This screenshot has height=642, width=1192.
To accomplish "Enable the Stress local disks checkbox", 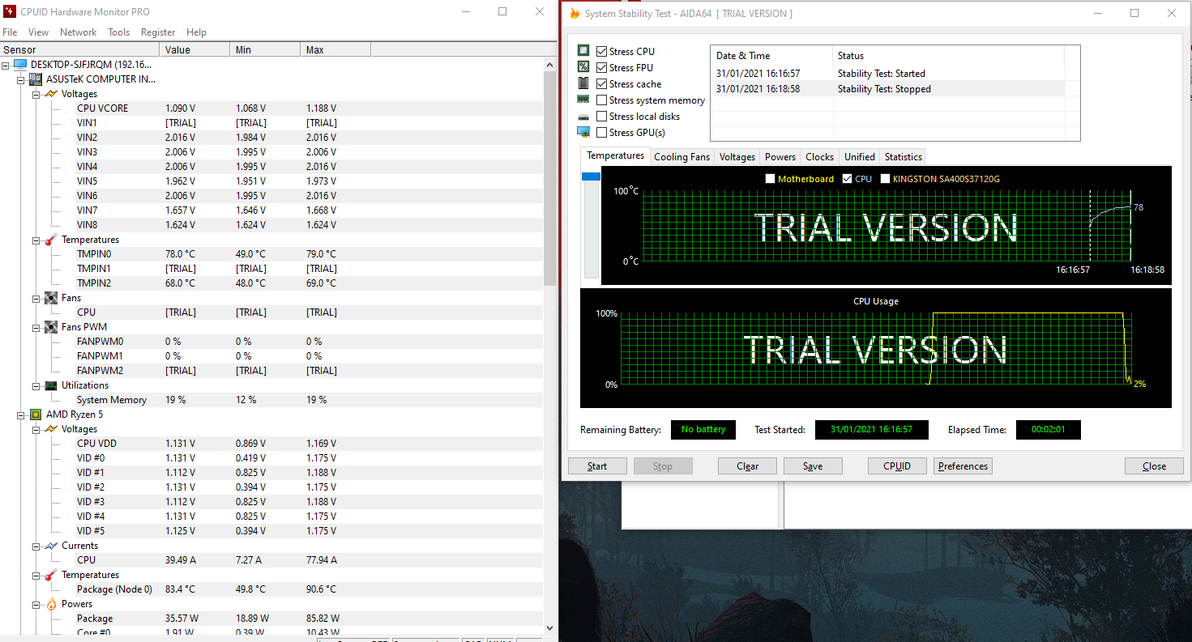I will (x=601, y=117).
